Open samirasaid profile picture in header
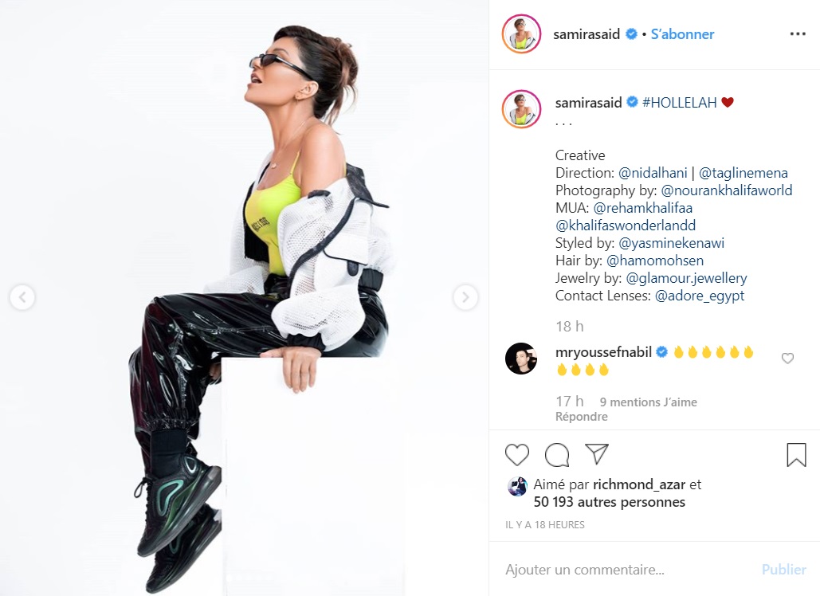 [521, 34]
